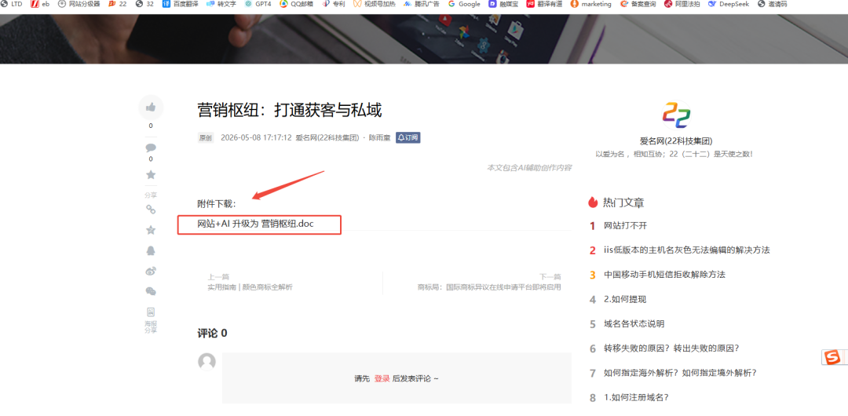Click the 爱名网 22 logo image
This screenshot has height=416, width=848.
pyautogui.click(x=676, y=115)
